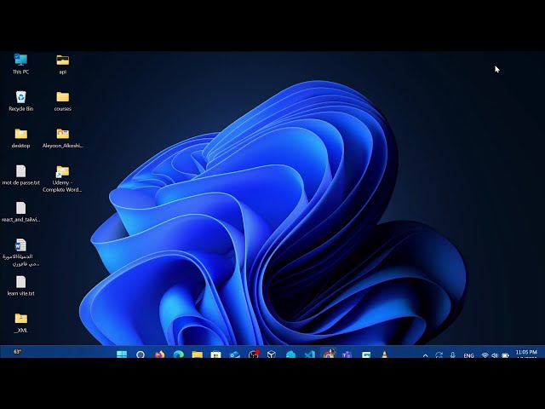Open Visual Studio Code from taskbar
This screenshot has height=409, width=545.
pos(309,354)
